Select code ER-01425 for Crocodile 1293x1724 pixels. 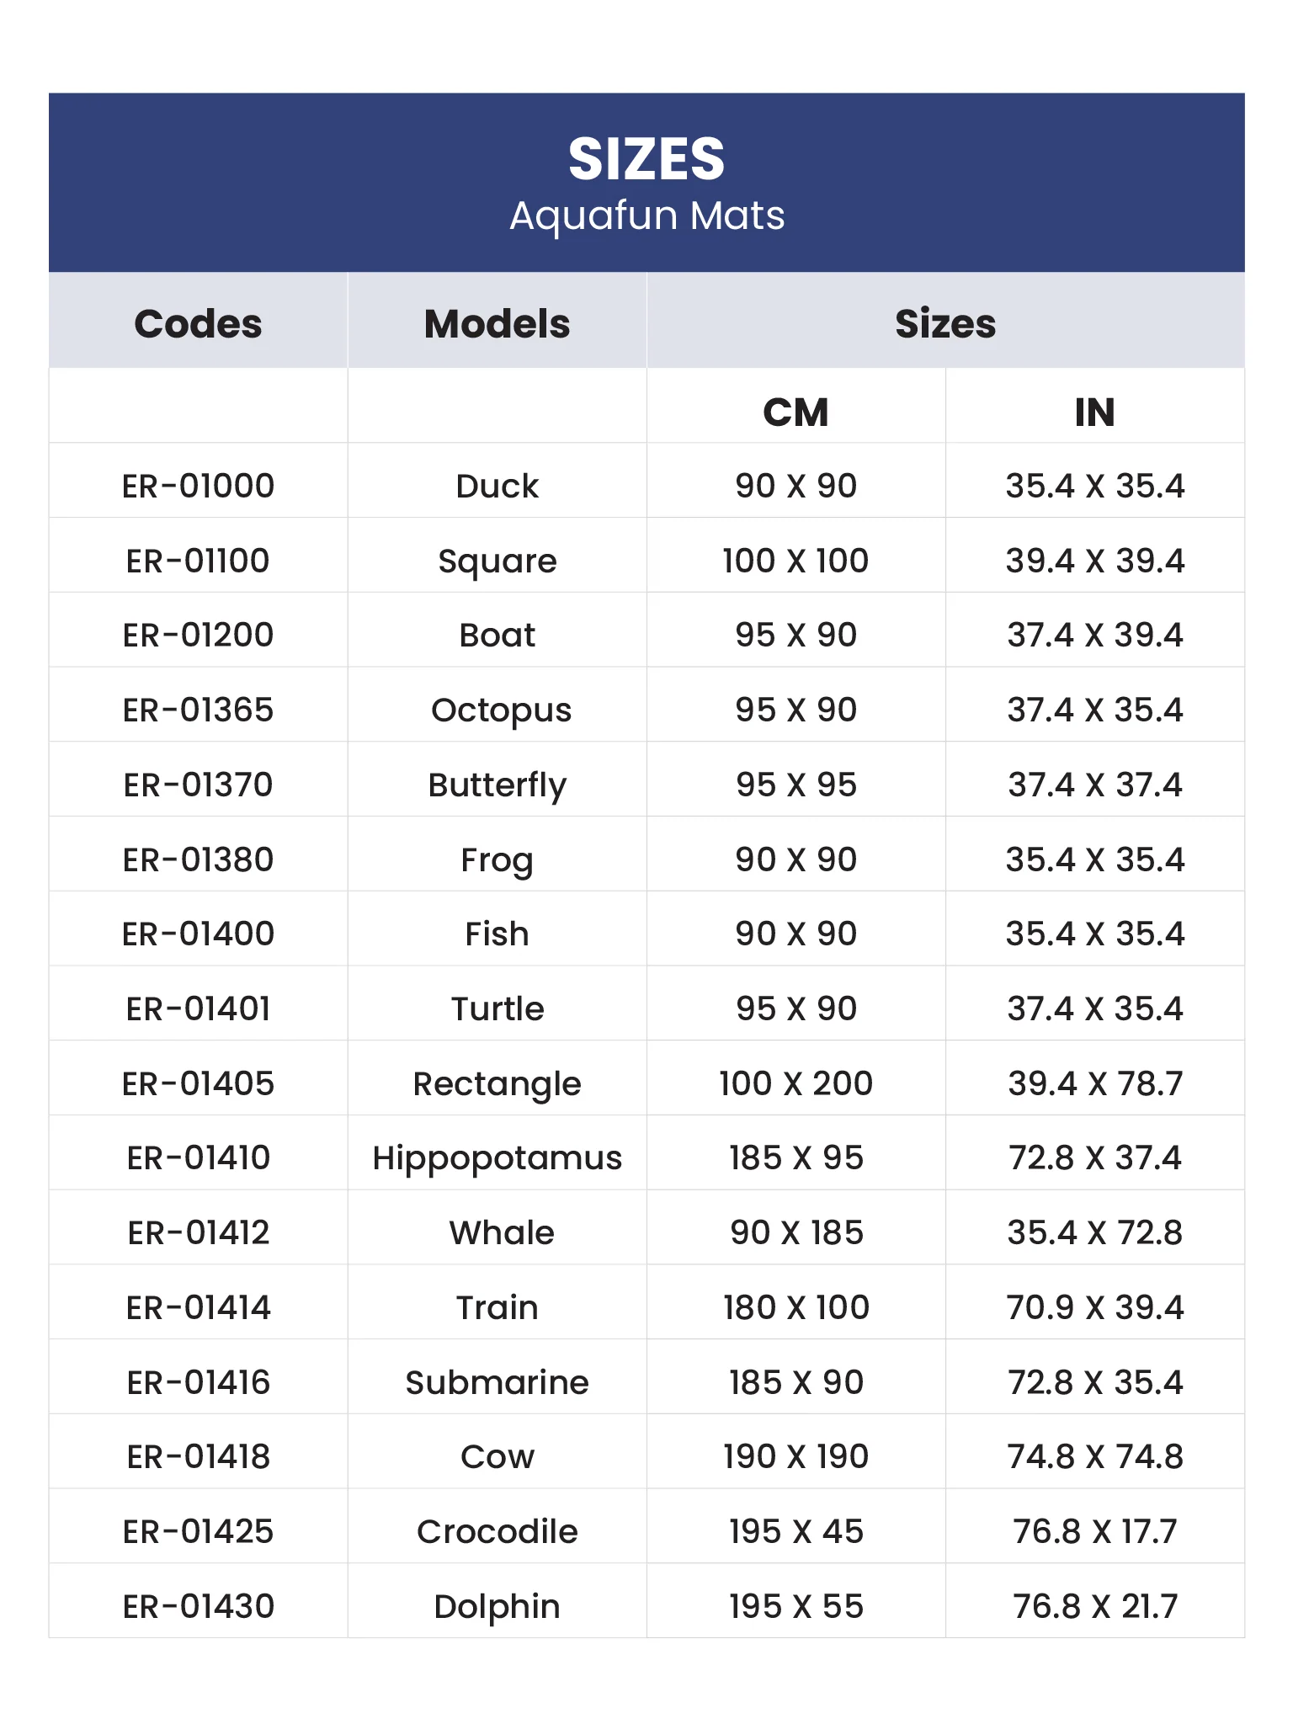[198, 1531]
